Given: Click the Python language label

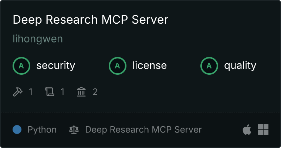Looking at the screenshot, I should click(x=42, y=130).
